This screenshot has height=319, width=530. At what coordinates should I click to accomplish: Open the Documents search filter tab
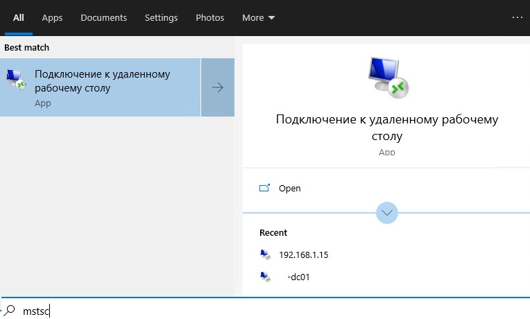coord(103,17)
